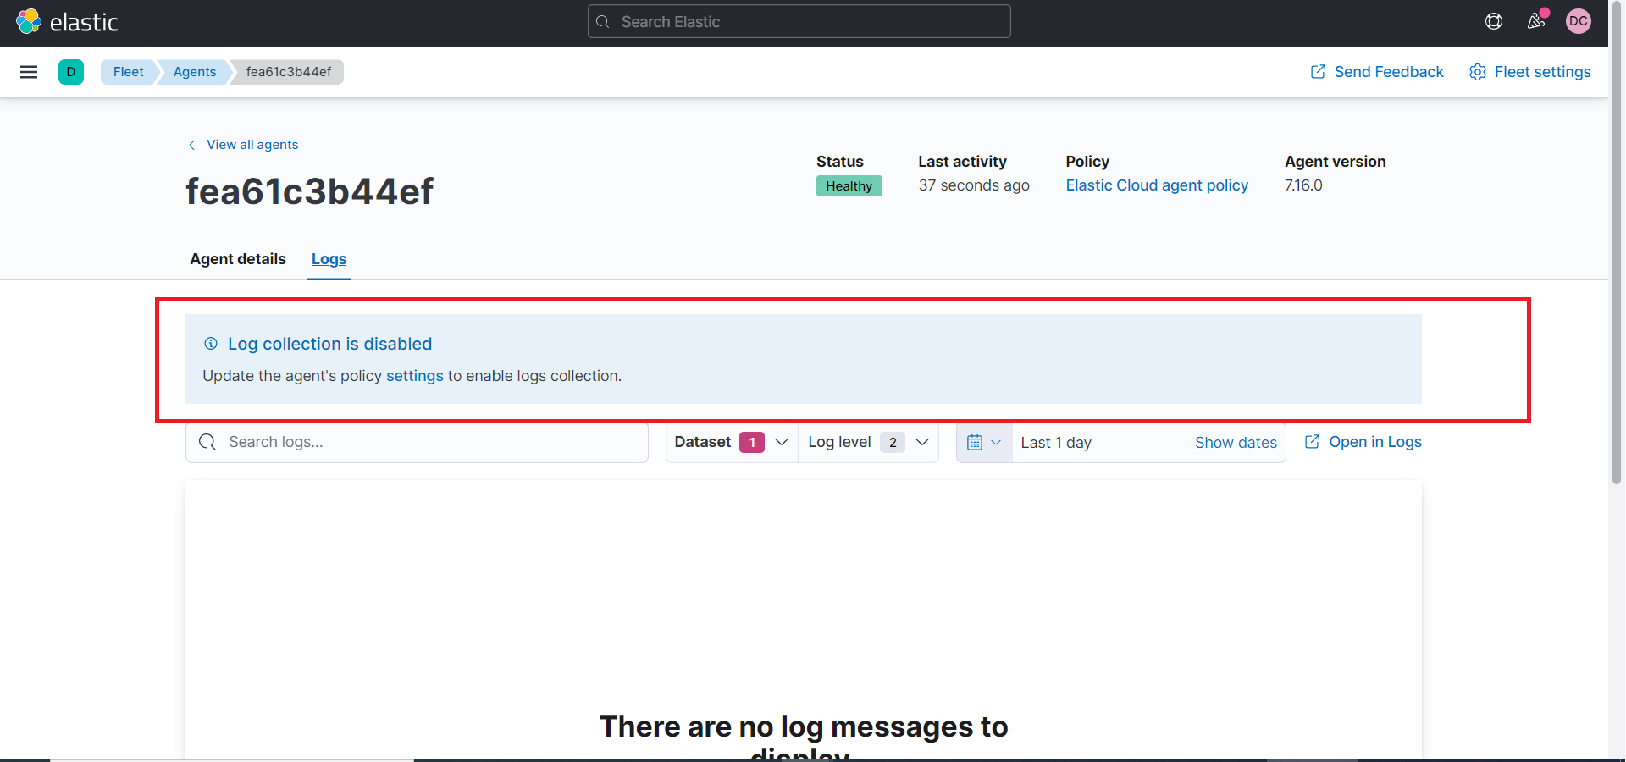The height and width of the screenshot is (762, 1626).
Task: Open the calendar quick-select icon
Action: [976, 442]
